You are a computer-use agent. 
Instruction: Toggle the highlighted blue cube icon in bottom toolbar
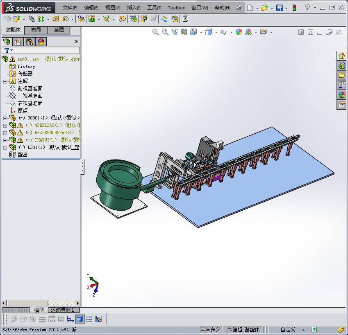point(80,319)
